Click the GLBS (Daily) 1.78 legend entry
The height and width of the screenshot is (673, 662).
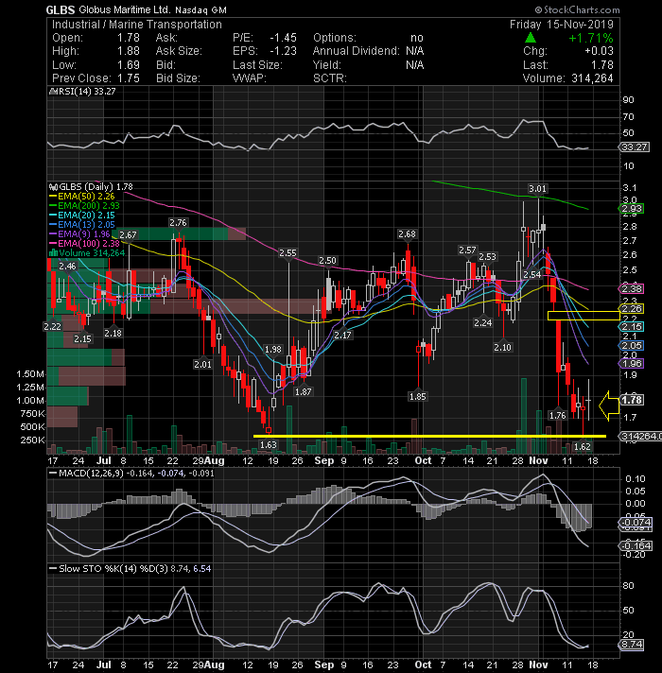(91, 187)
